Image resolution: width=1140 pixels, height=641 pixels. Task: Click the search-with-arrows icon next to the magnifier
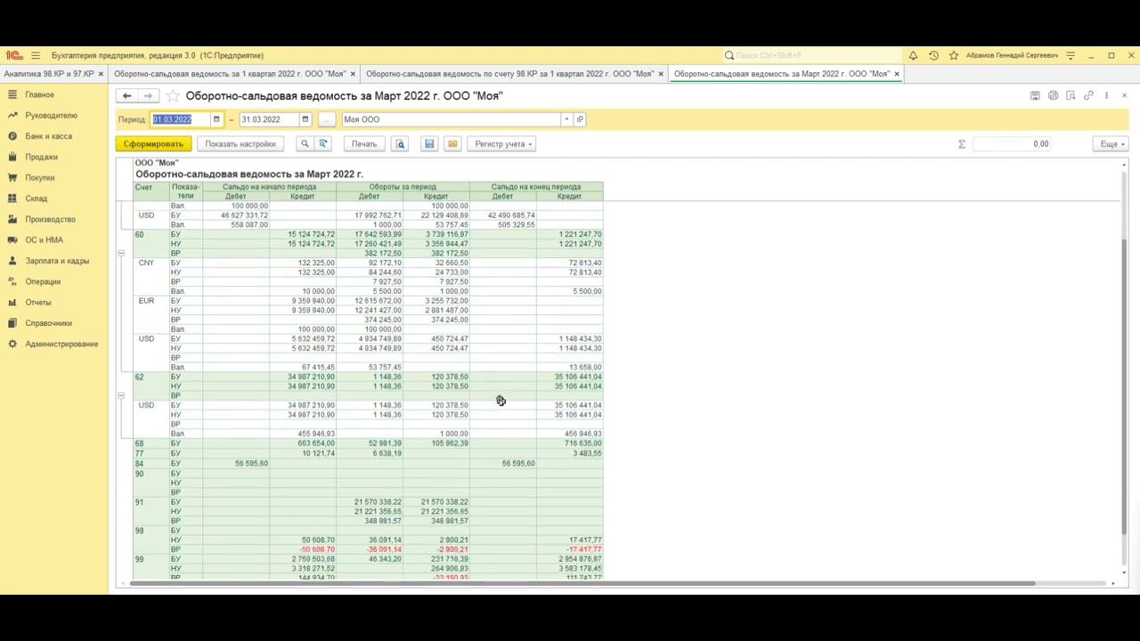click(323, 143)
